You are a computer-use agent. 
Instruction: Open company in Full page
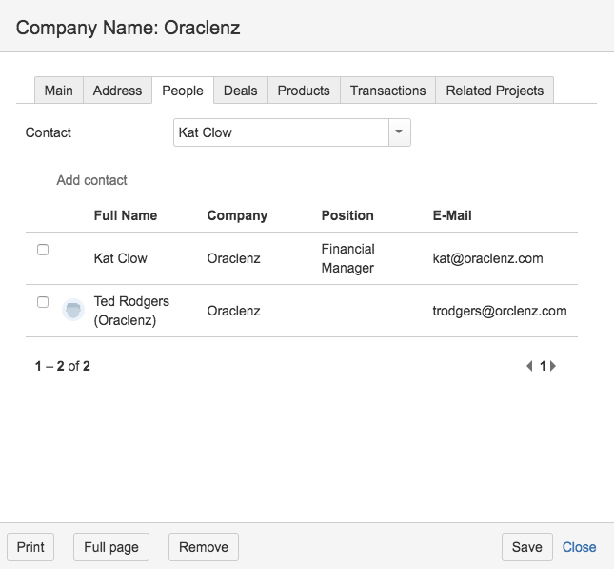[111, 547]
